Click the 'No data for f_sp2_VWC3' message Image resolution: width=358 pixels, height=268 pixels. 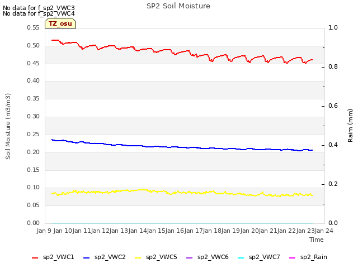tap(39, 8)
